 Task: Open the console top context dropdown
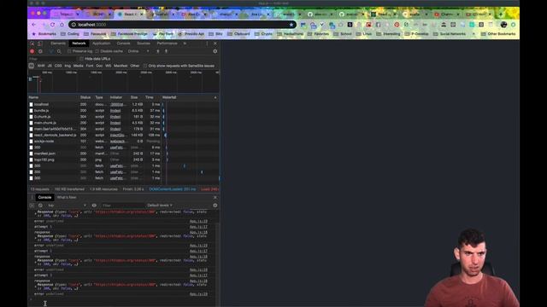67,206
